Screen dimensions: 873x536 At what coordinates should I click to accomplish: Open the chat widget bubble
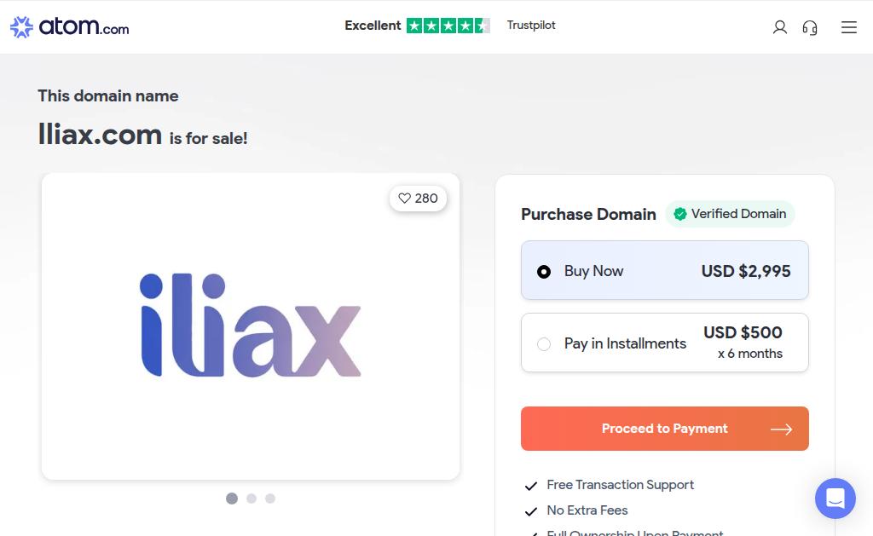tap(835, 499)
